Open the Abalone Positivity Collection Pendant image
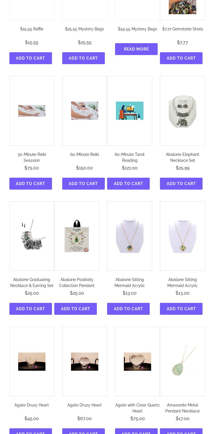 point(77,236)
